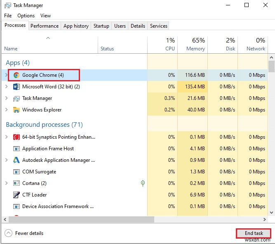Expand the Microsoft Word process group
Image resolution: width=275 pixels, height=244 pixels.
[x=6, y=87]
